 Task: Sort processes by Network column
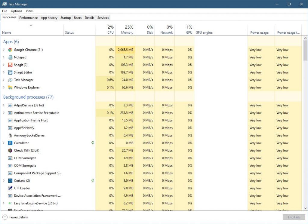click(x=165, y=30)
